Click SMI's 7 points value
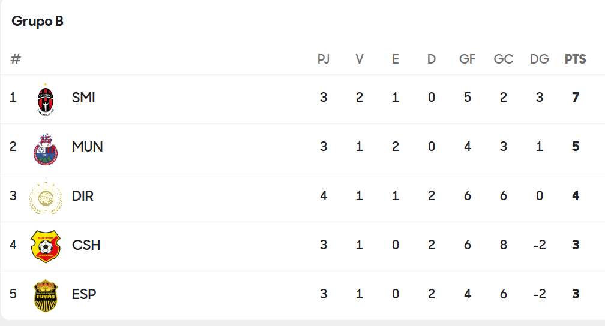Viewport: 605px width, 326px height. pyautogui.click(x=575, y=98)
